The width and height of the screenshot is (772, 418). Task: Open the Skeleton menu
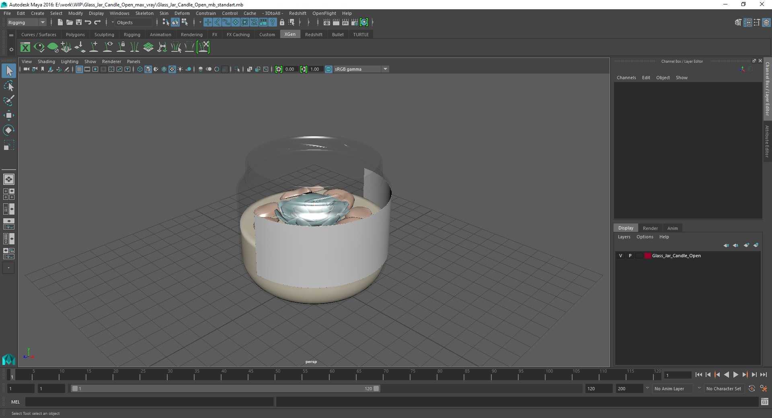click(144, 13)
